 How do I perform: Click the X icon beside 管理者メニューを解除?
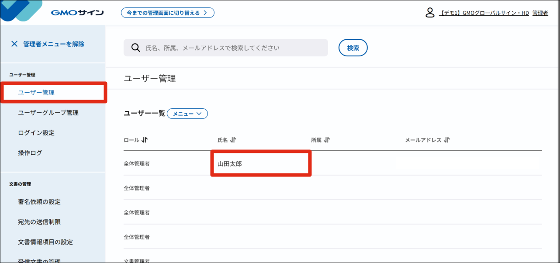pyautogui.click(x=14, y=44)
